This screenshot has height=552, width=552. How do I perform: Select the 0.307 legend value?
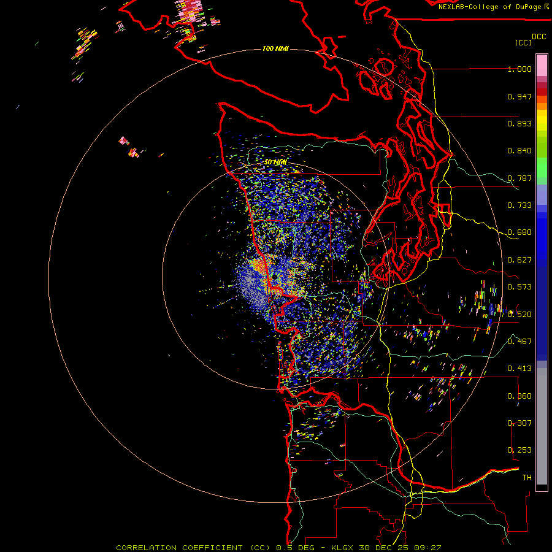[519, 423]
